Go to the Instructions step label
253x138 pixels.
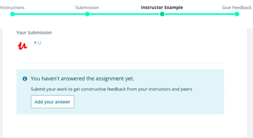tap(12, 8)
